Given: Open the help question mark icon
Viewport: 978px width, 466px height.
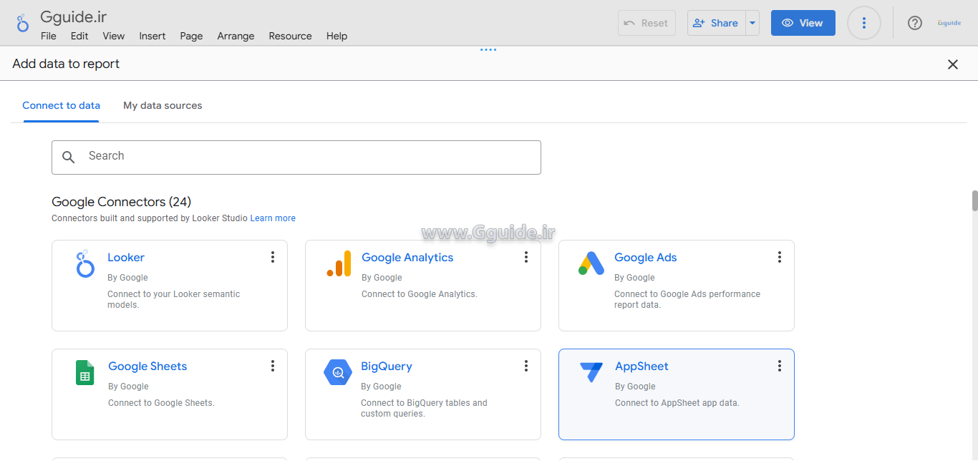Looking at the screenshot, I should [x=914, y=23].
